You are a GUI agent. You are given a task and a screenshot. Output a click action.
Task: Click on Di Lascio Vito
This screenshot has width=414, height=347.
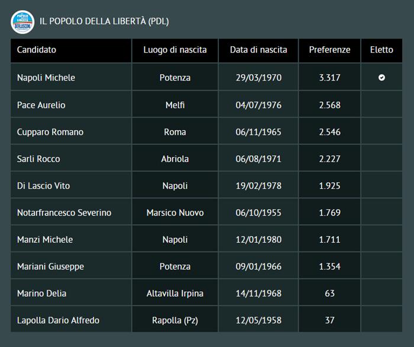click(x=43, y=186)
